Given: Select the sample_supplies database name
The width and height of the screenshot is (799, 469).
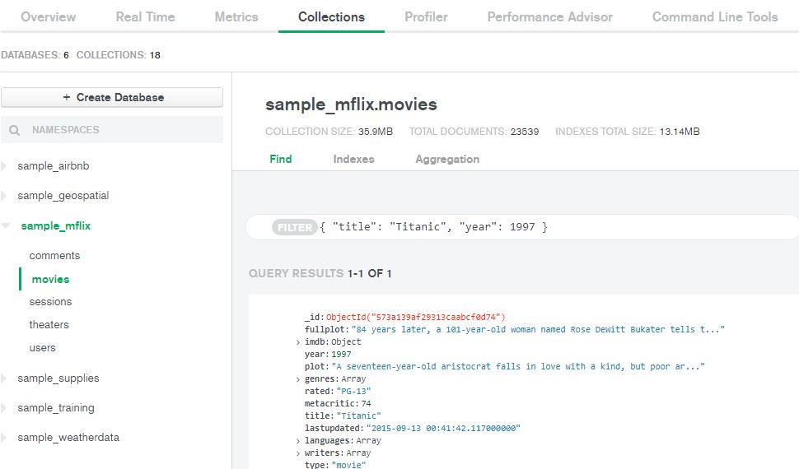Looking at the screenshot, I should 58,378.
